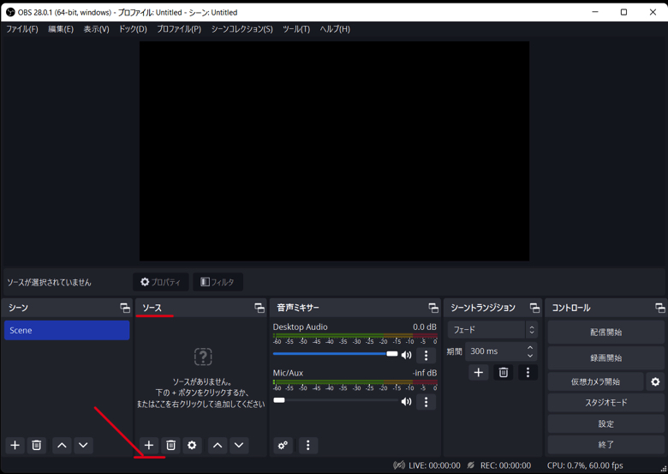Start streaming with 配信開始
The height and width of the screenshot is (474, 668).
pyautogui.click(x=605, y=332)
